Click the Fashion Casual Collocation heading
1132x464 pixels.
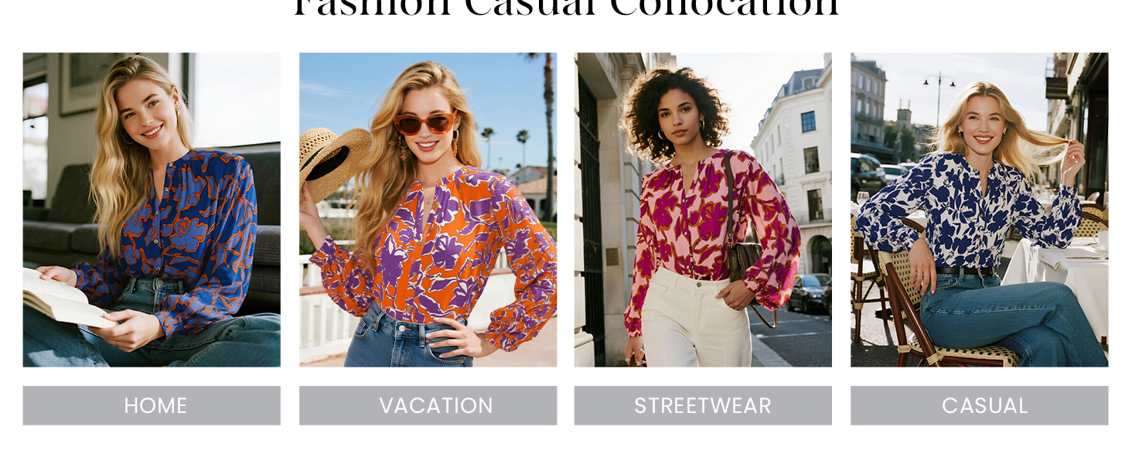pyautogui.click(x=566, y=9)
